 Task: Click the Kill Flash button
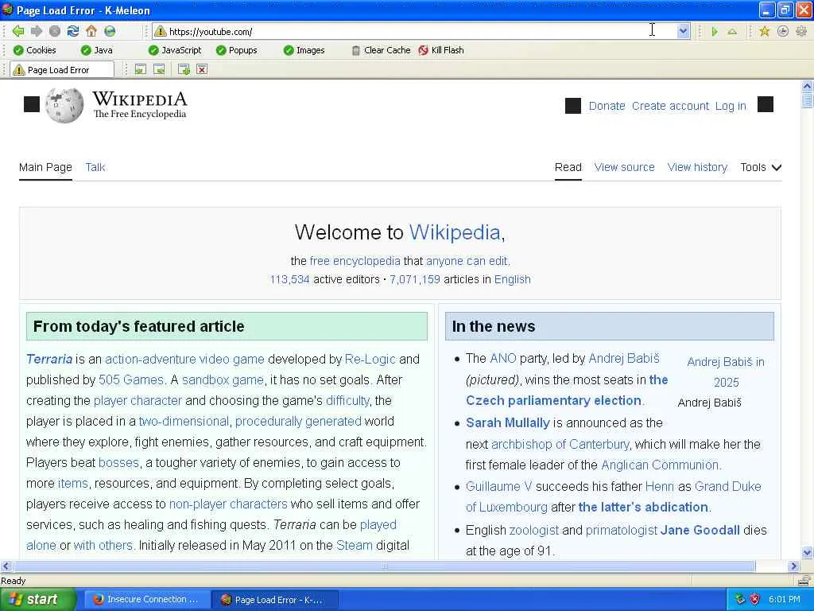coord(441,50)
